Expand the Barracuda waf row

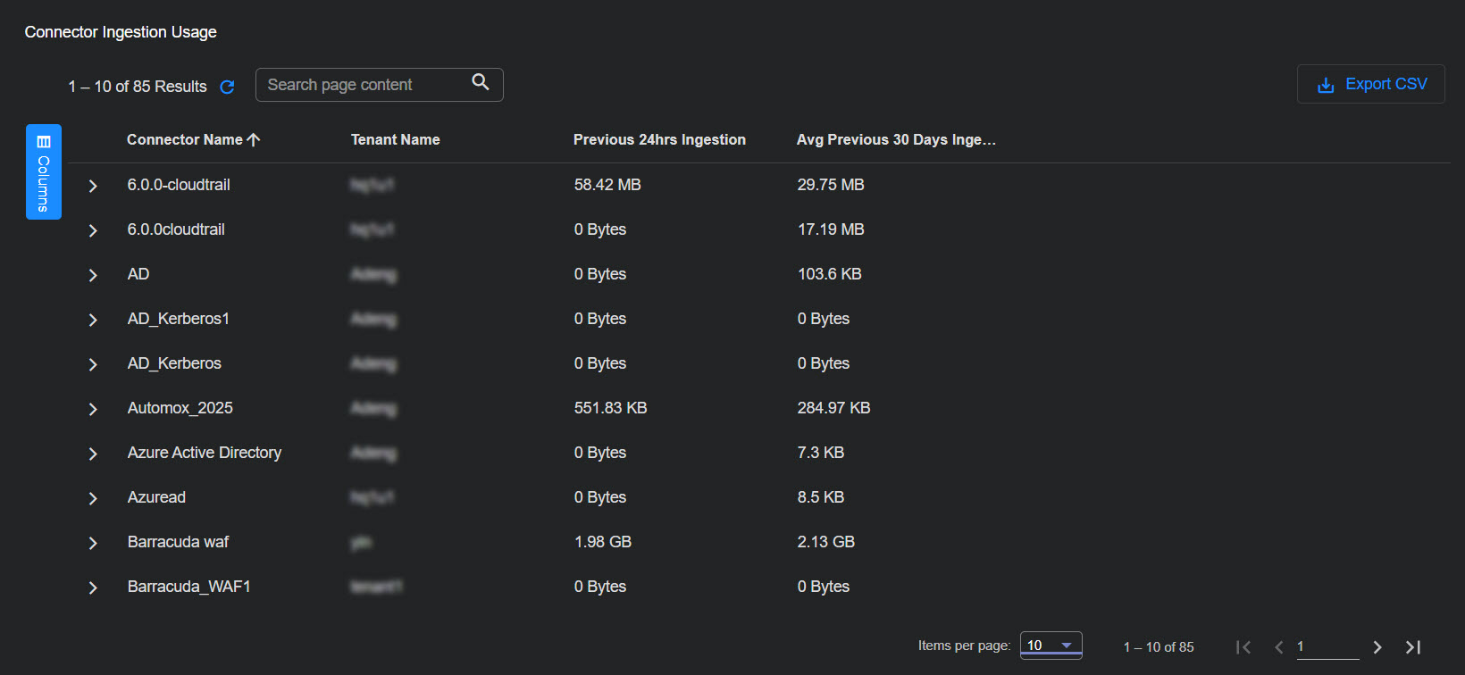[x=93, y=543]
